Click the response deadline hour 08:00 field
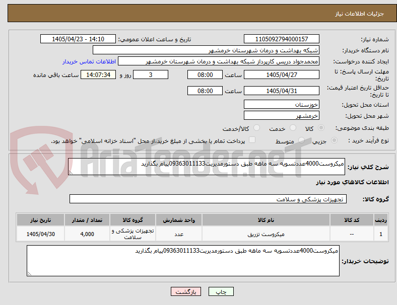Image resolution: width=397 pixels, height=305 pixels. click(x=205, y=74)
